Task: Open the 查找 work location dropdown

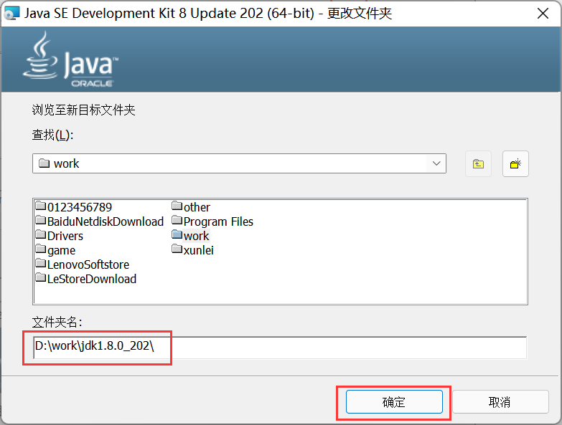Action: tap(239, 163)
